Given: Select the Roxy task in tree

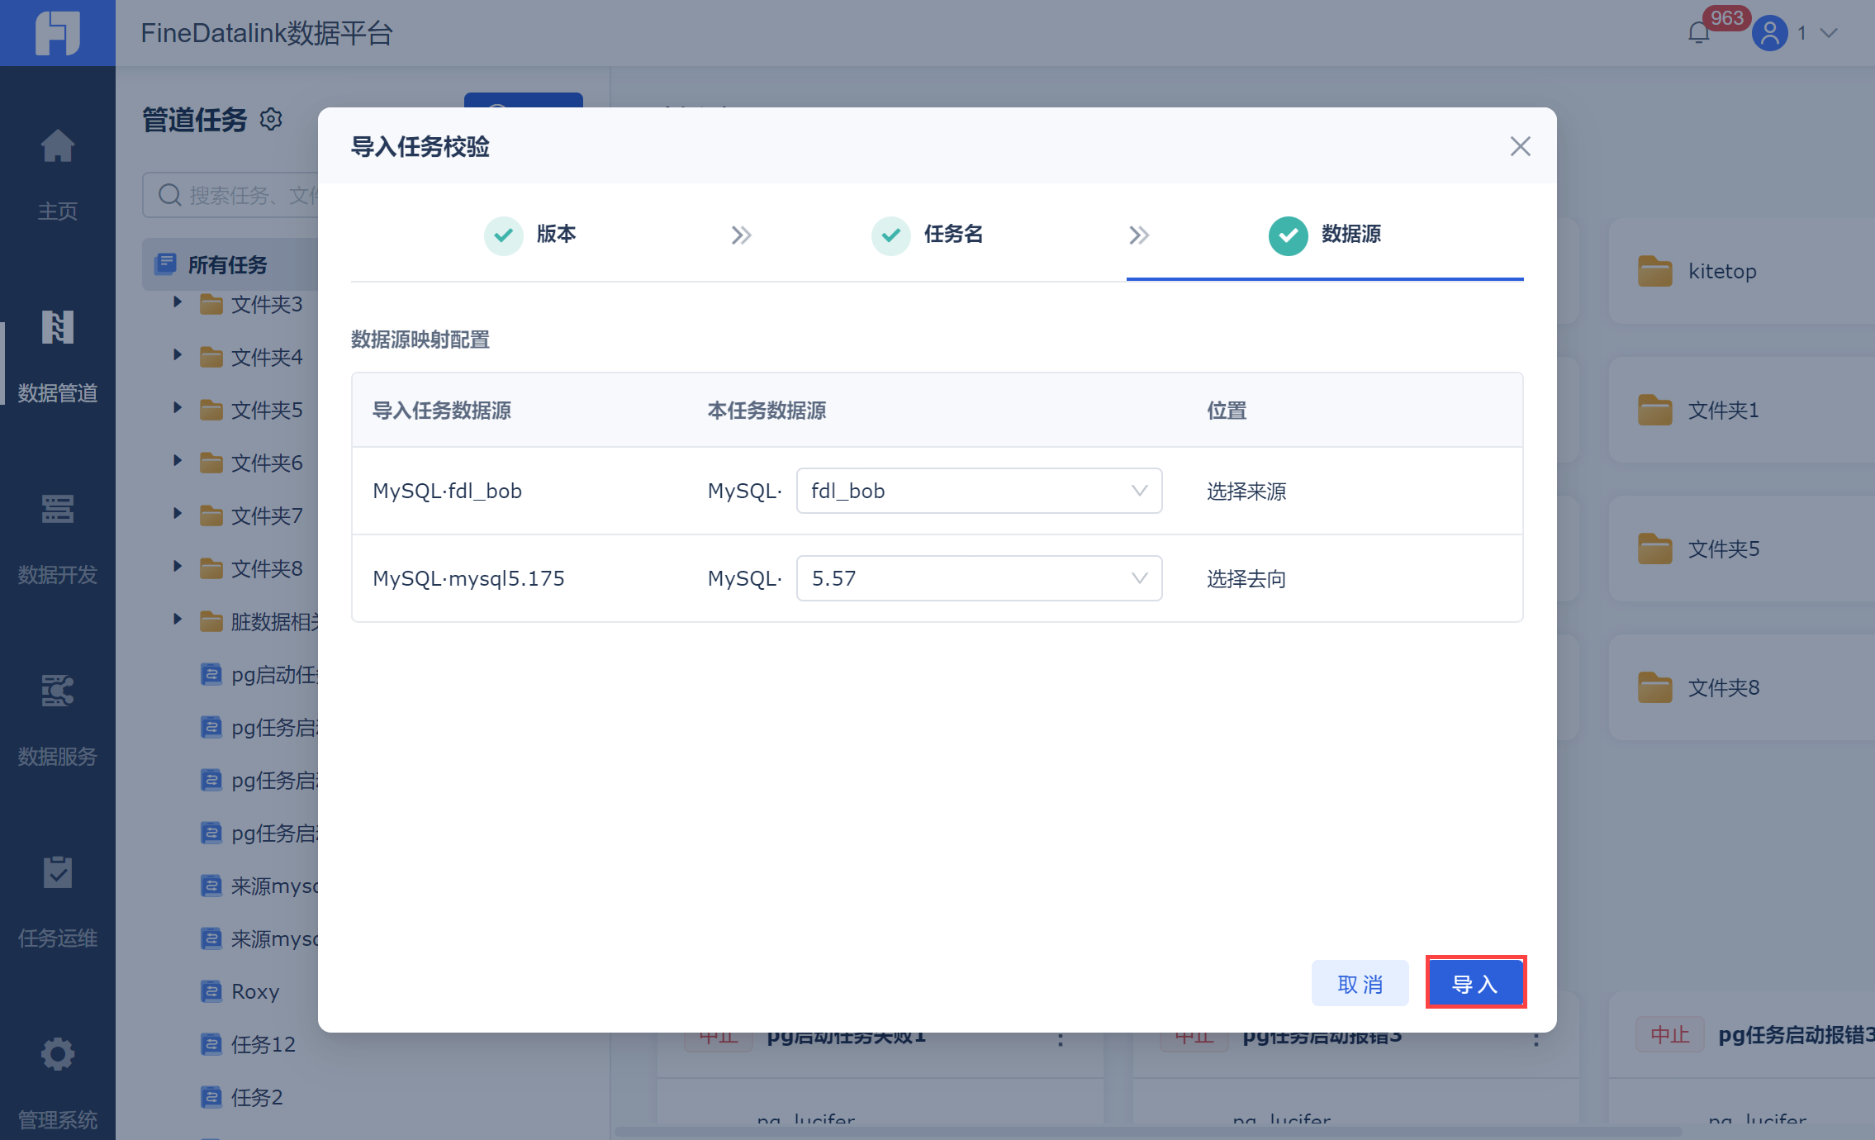Looking at the screenshot, I should point(254,991).
